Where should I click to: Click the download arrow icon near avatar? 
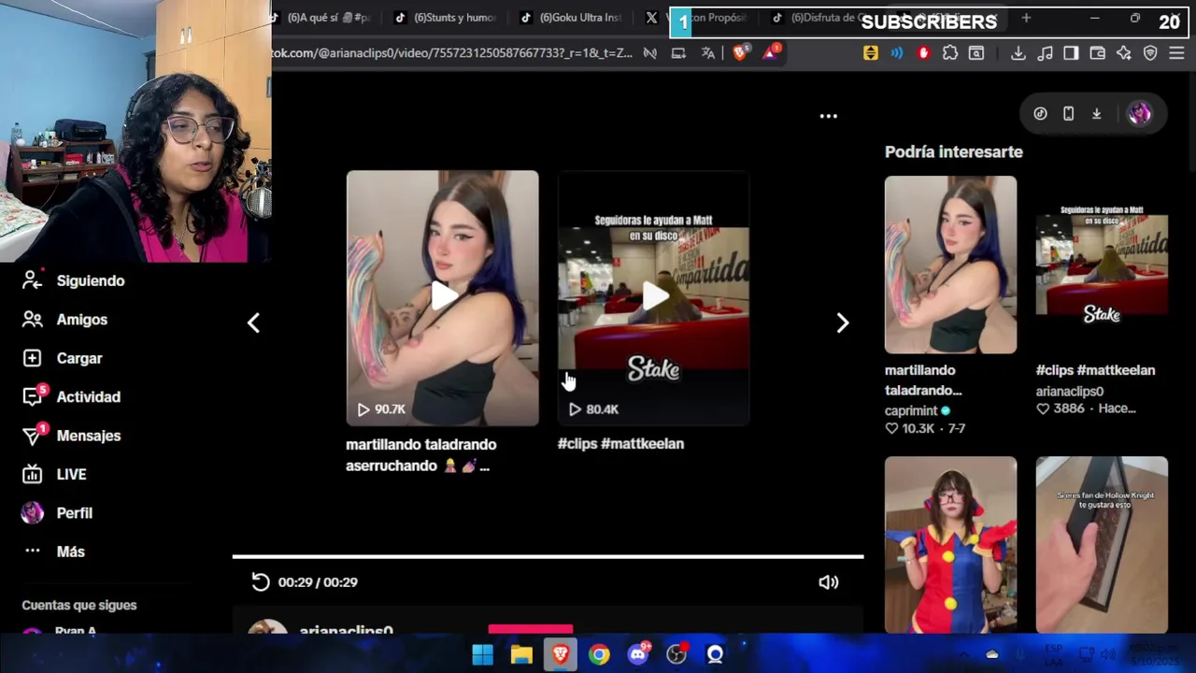click(x=1096, y=113)
